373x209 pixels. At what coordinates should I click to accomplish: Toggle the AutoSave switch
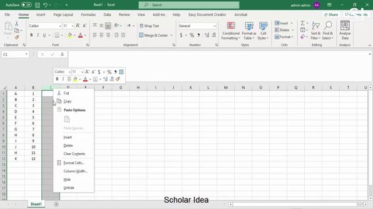(x=26, y=5)
